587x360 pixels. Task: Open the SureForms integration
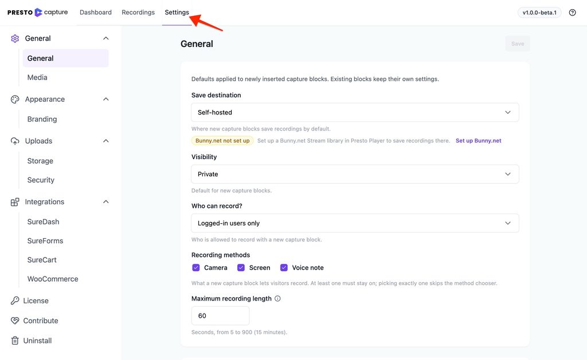pos(45,241)
